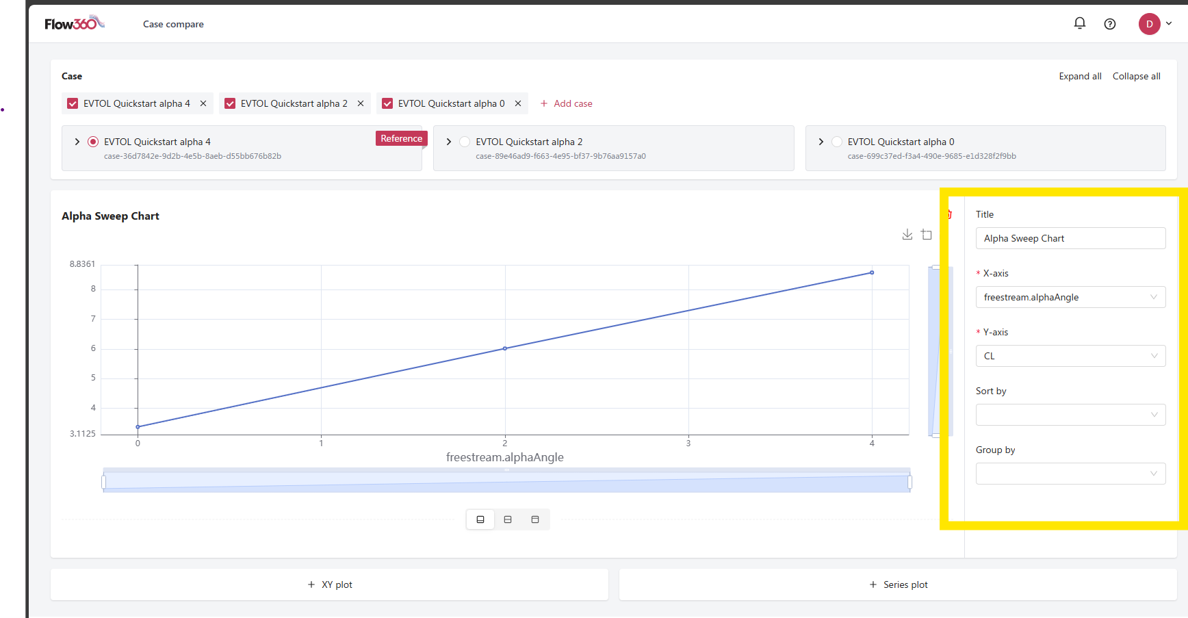Set alpha 2 case as reference
The width and height of the screenshot is (1188, 618).
tap(465, 142)
